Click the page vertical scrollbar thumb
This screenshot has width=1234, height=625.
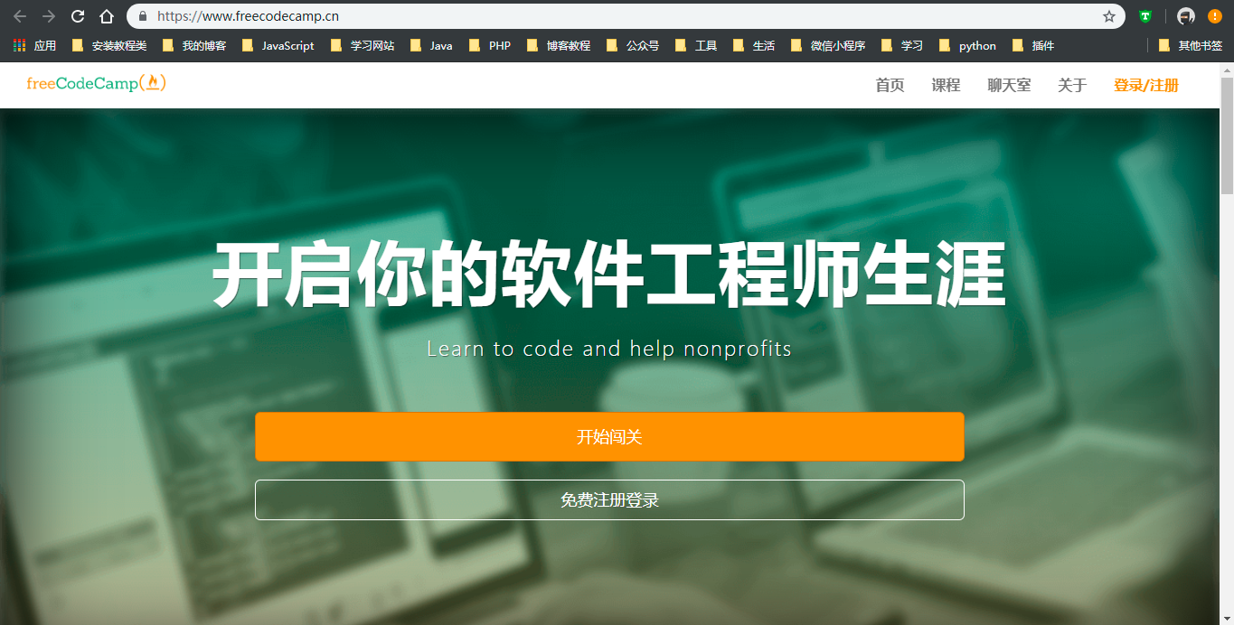pos(1227,135)
